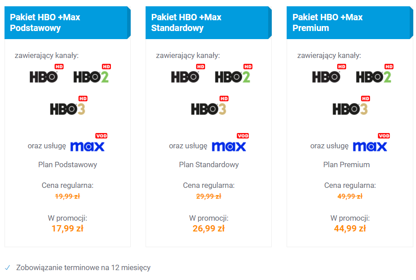Click the HBO2 HD logo in Premium package

tap(375, 74)
